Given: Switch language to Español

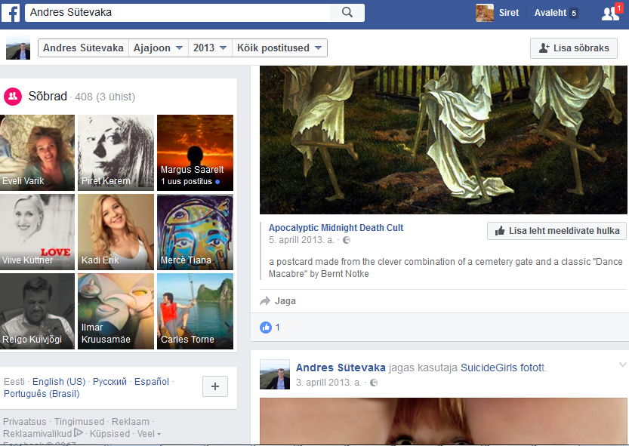Looking at the screenshot, I should [152, 381].
